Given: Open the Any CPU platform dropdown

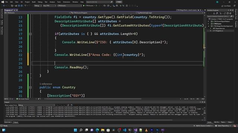Looking at the screenshot, I should [x=49, y=6].
